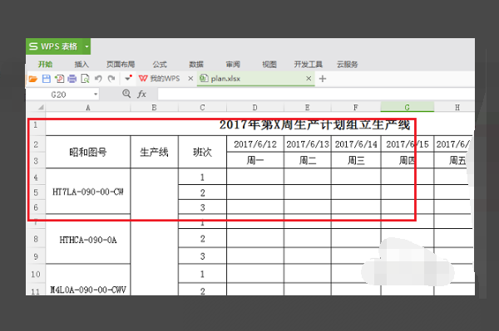Select row 5 header
The image size is (499, 331).
click(x=36, y=192)
